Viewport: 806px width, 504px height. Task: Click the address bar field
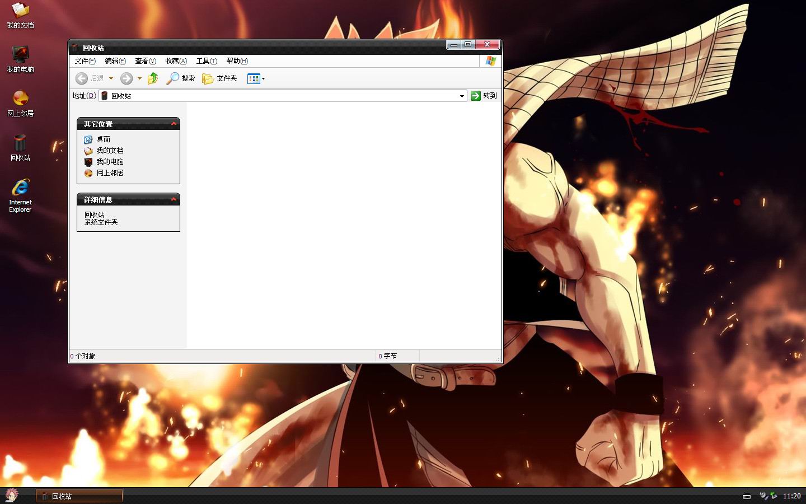(283, 96)
